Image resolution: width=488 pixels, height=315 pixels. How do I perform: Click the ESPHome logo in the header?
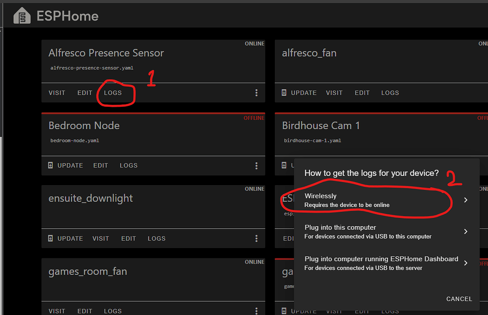tap(22, 16)
